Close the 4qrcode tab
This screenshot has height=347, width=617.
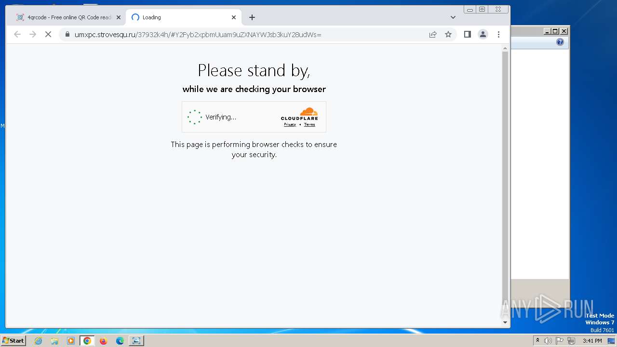(x=119, y=17)
